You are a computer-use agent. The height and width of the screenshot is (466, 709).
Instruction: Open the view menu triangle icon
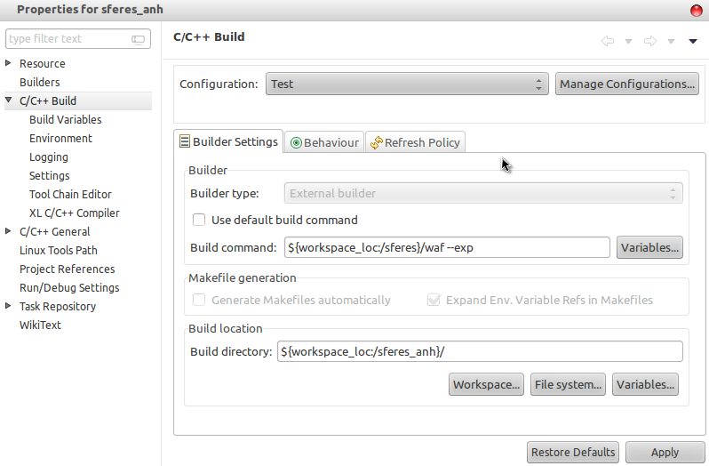693,41
